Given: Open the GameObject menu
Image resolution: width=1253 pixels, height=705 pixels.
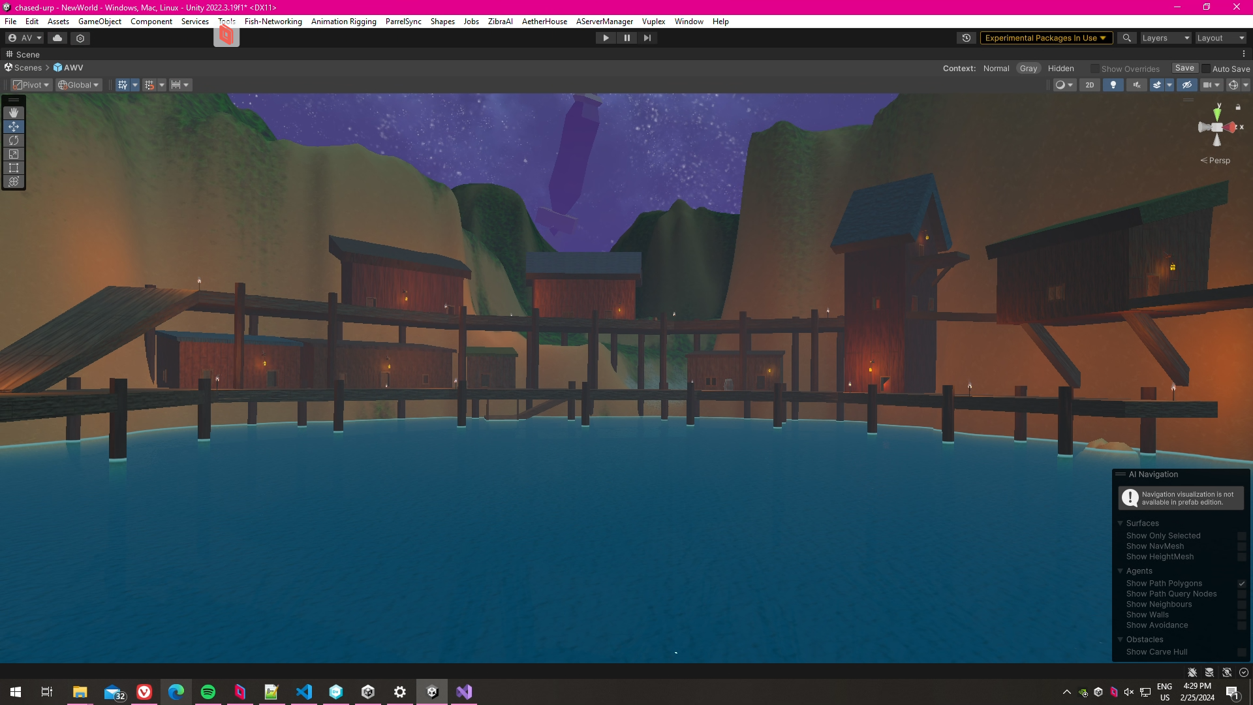Looking at the screenshot, I should [x=99, y=22].
